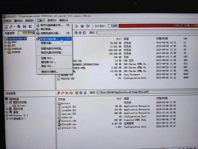Screen dimensions: 198x149
Task: Expand the BOOT folder in the tree
Action: [6, 42]
